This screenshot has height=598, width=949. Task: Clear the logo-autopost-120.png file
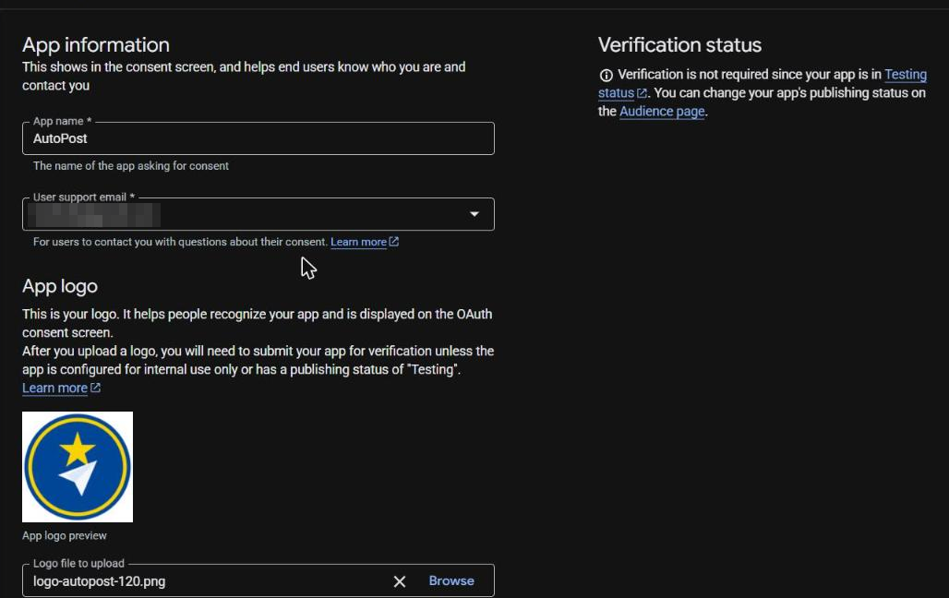click(400, 581)
